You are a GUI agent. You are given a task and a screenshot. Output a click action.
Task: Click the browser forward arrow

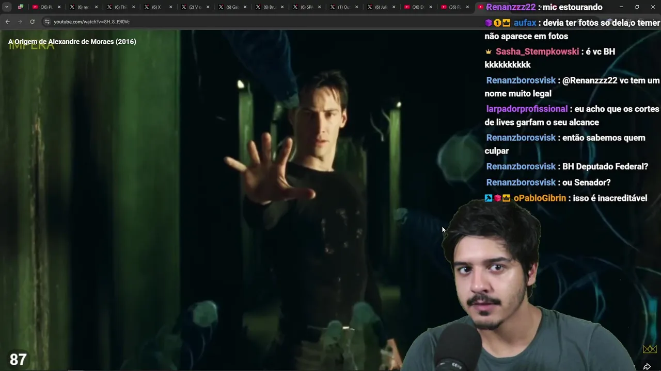pos(20,22)
